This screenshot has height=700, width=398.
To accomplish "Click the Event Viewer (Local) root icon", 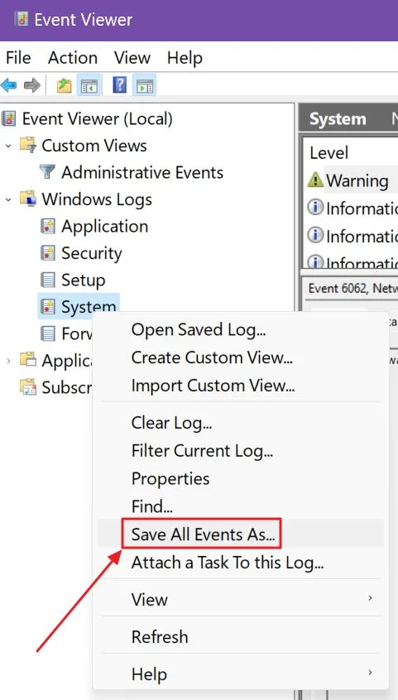I will 9,119.
